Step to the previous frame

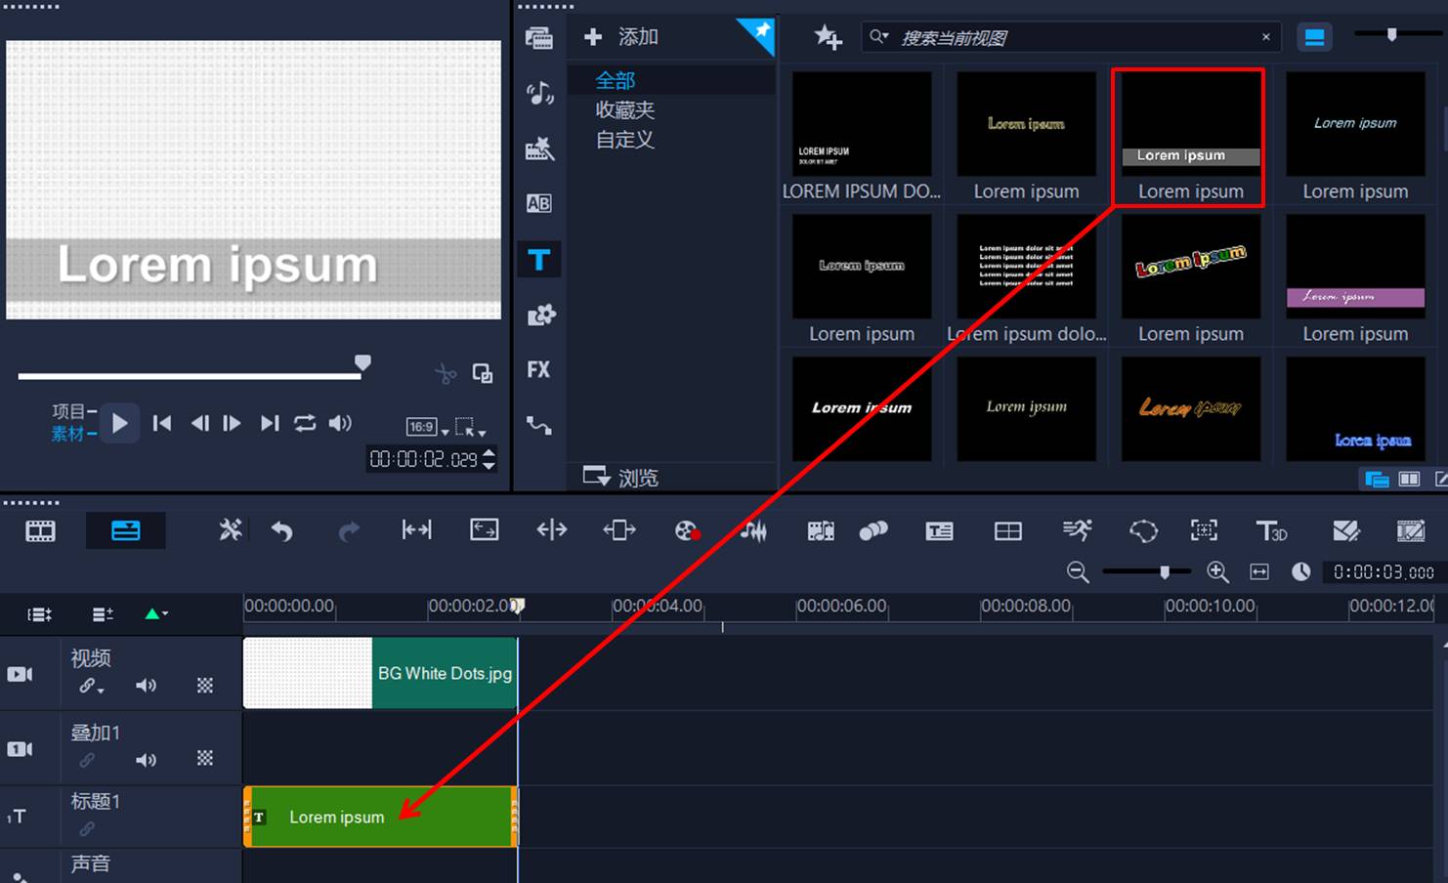click(x=199, y=423)
